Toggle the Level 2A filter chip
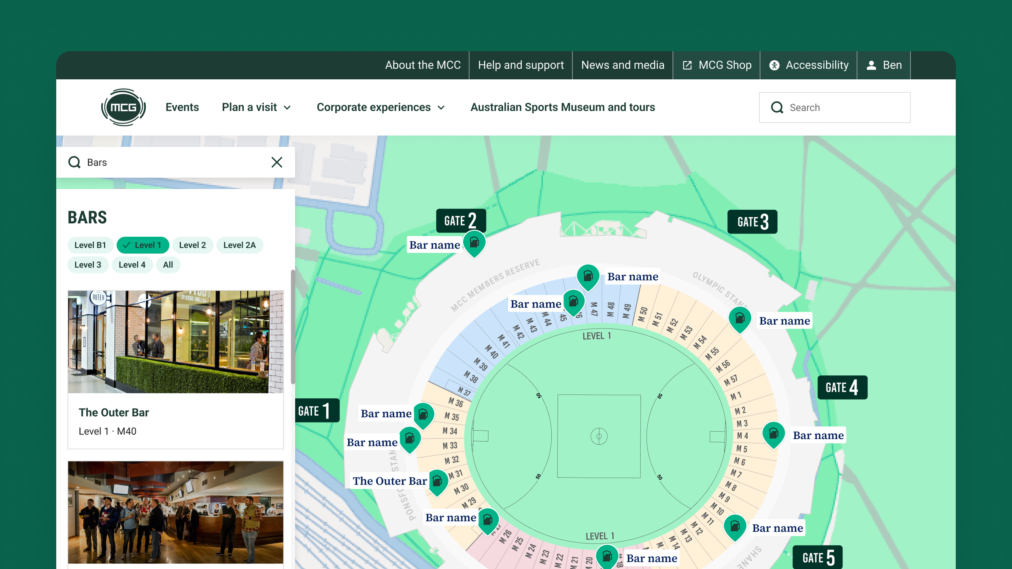This screenshot has width=1012, height=569. coord(239,245)
